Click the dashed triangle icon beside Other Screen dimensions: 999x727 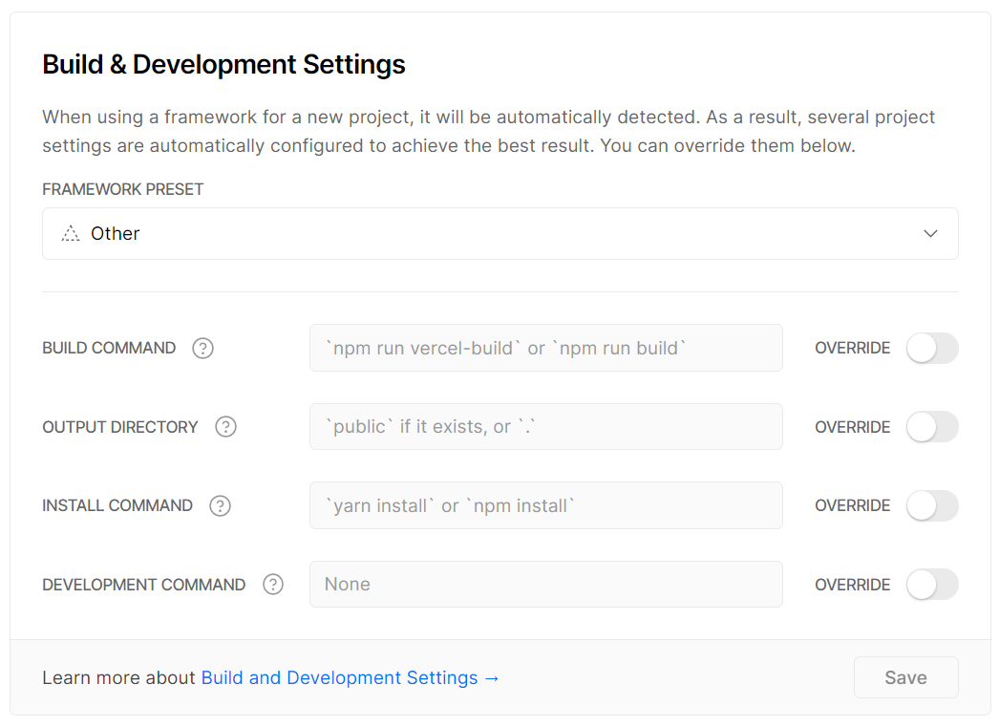point(70,234)
